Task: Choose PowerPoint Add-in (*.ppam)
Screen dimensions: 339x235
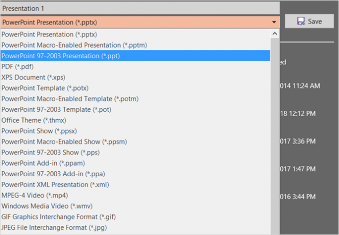Action: 135,163
